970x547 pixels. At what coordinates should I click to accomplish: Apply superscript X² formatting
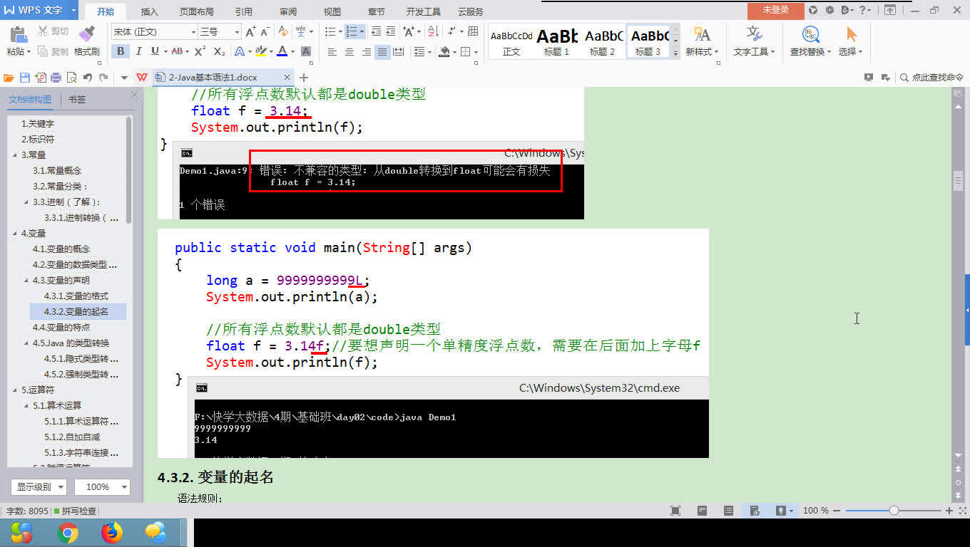pos(200,51)
